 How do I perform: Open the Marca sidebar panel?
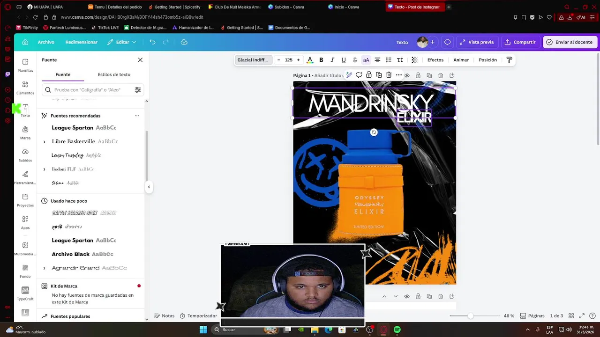click(x=25, y=132)
